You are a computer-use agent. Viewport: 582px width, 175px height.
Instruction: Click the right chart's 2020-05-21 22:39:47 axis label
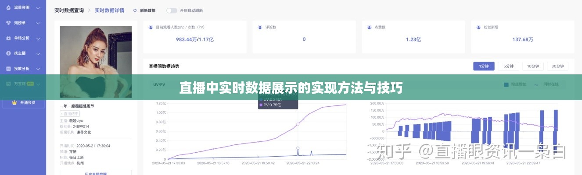click(x=524, y=163)
